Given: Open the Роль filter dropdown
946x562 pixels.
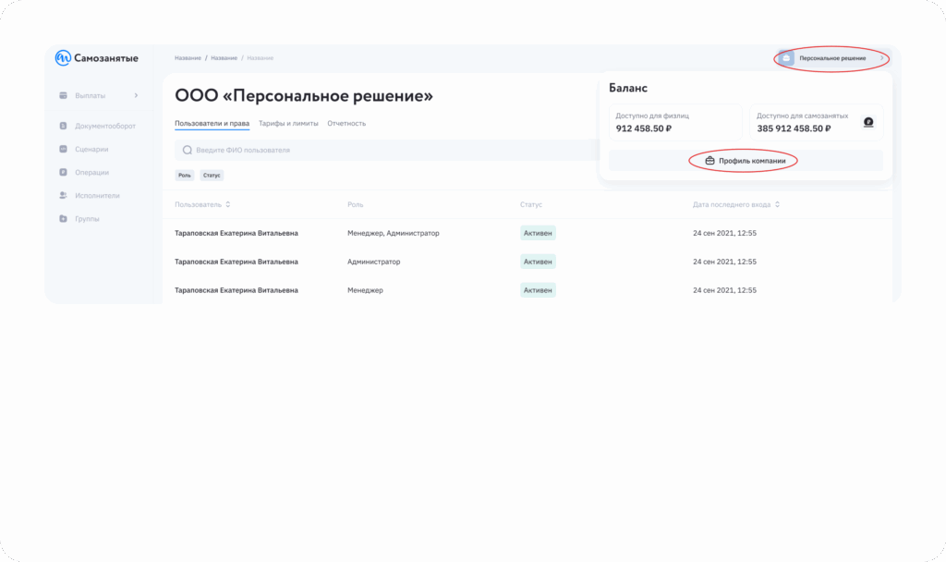Looking at the screenshot, I should tap(185, 175).
